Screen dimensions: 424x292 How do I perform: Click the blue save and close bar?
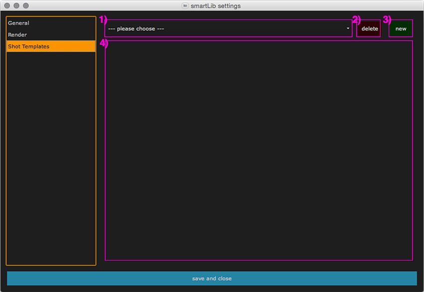pyautogui.click(x=212, y=279)
